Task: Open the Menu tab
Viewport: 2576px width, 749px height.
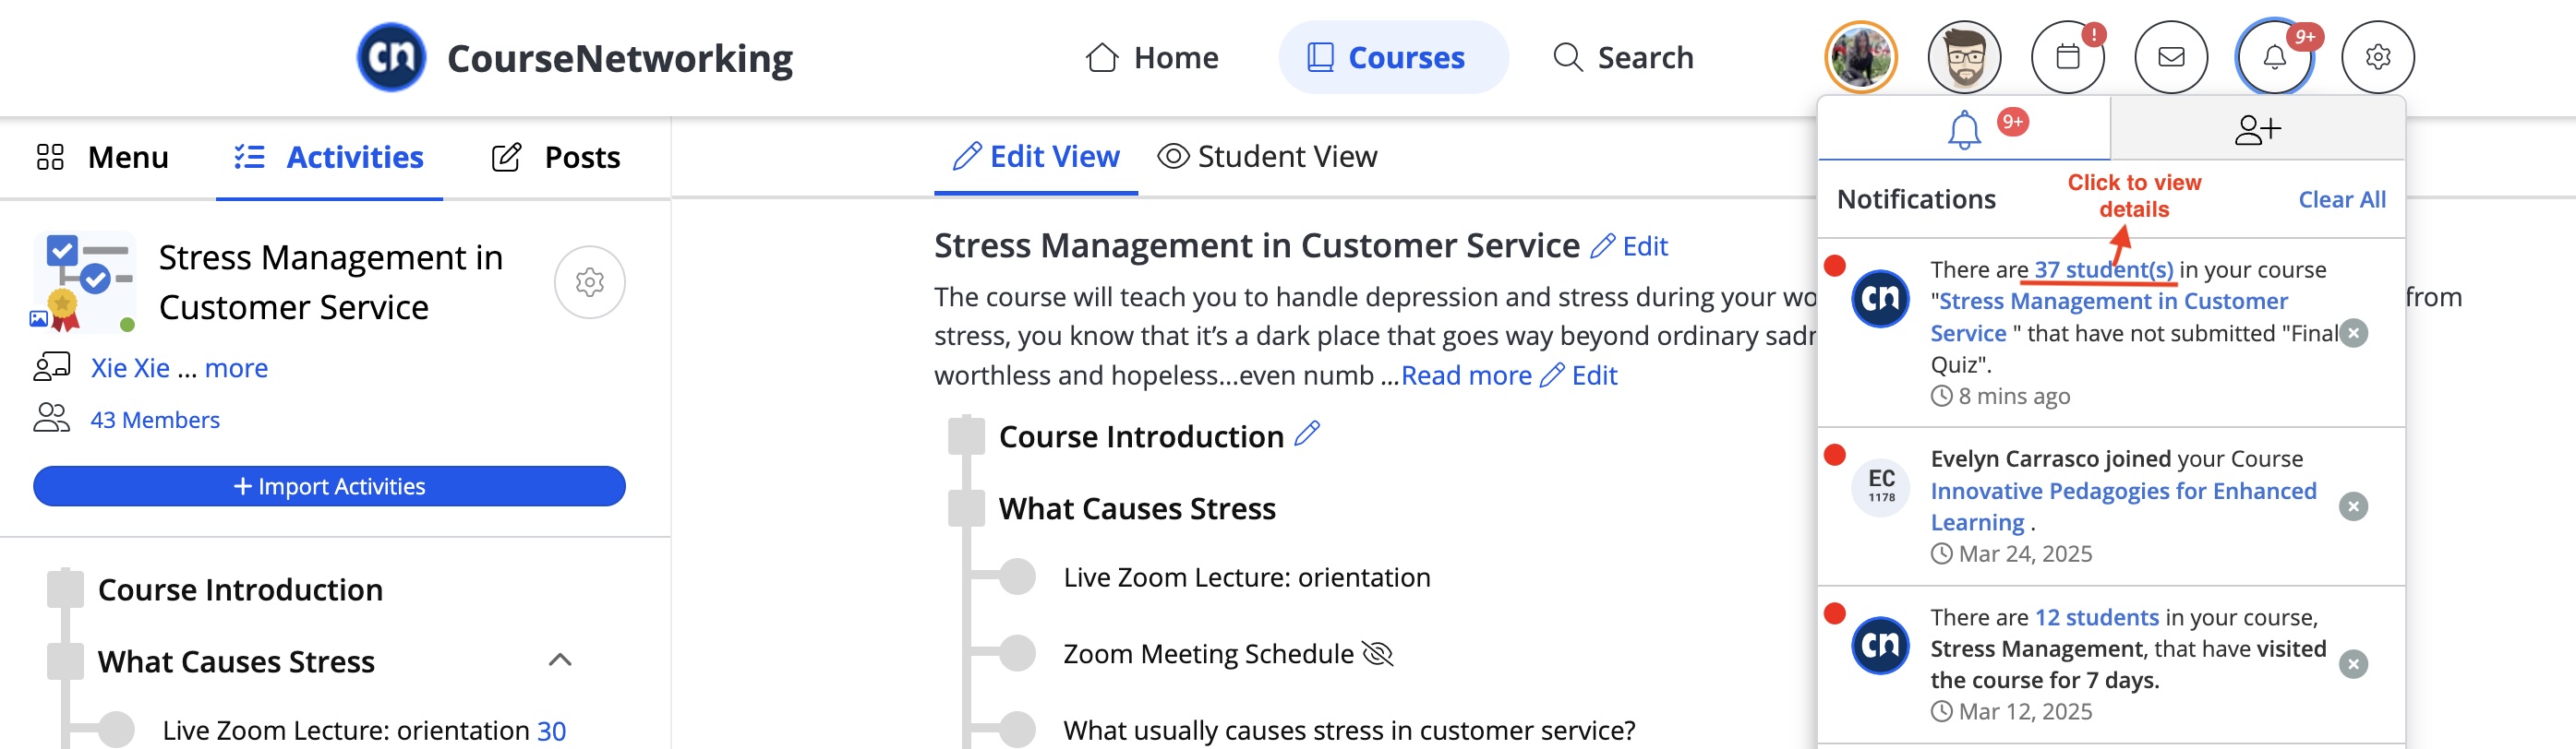Action: pyautogui.click(x=103, y=157)
